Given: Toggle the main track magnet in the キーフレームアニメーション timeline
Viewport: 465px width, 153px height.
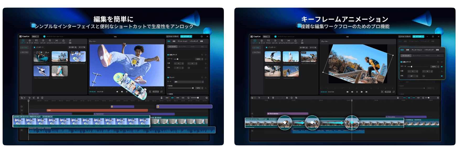Looking at the screenshot, I should pos(404,98).
